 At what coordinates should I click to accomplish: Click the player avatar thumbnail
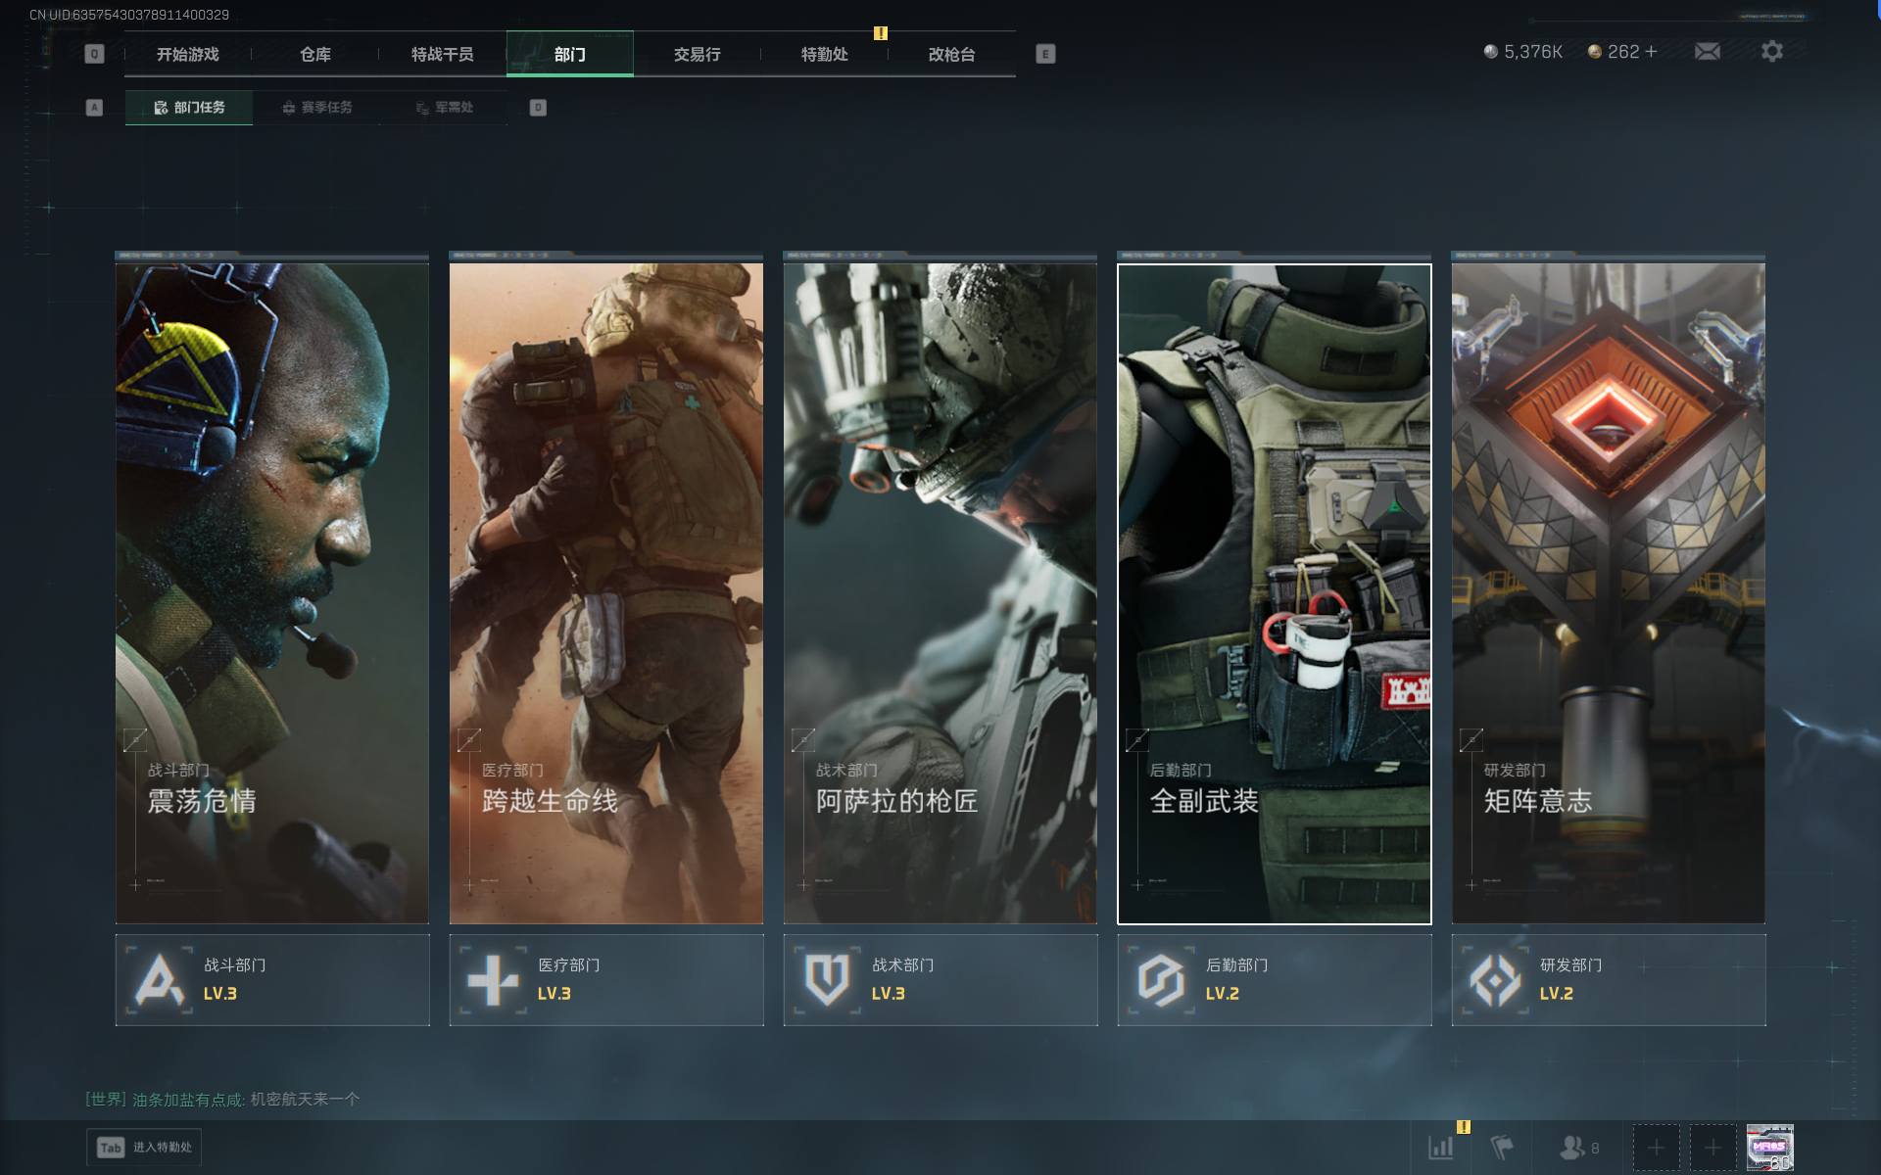[x=1769, y=1147]
